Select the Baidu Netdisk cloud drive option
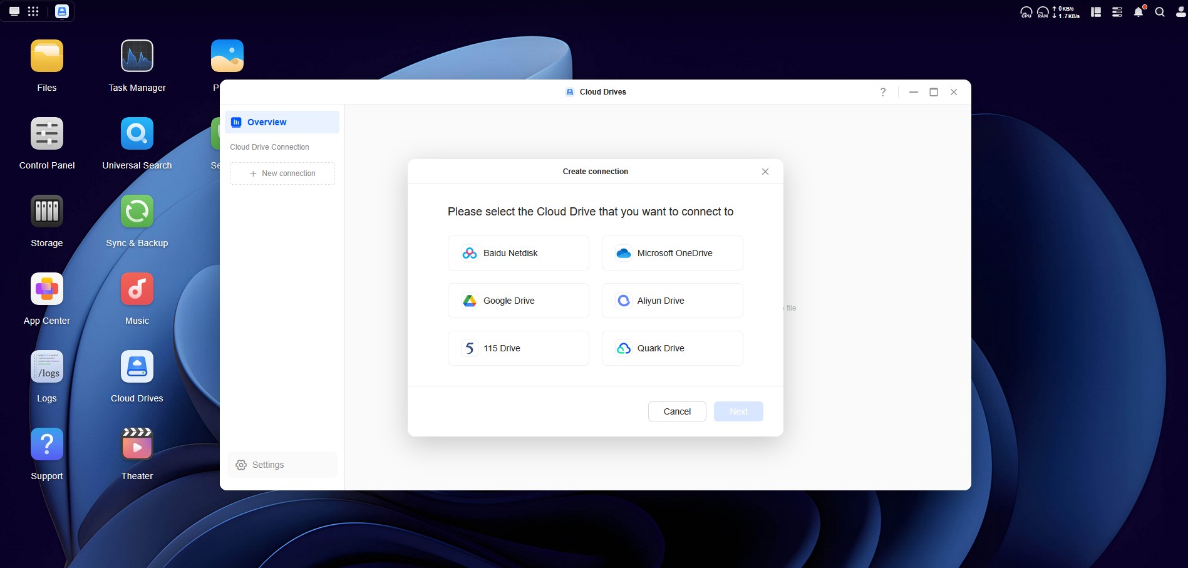The width and height of the screenshot is (1188, 568). (x=518, y=253)
